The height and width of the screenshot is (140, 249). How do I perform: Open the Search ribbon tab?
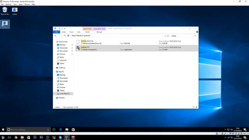pyautogui.click(x=88, y=32)
